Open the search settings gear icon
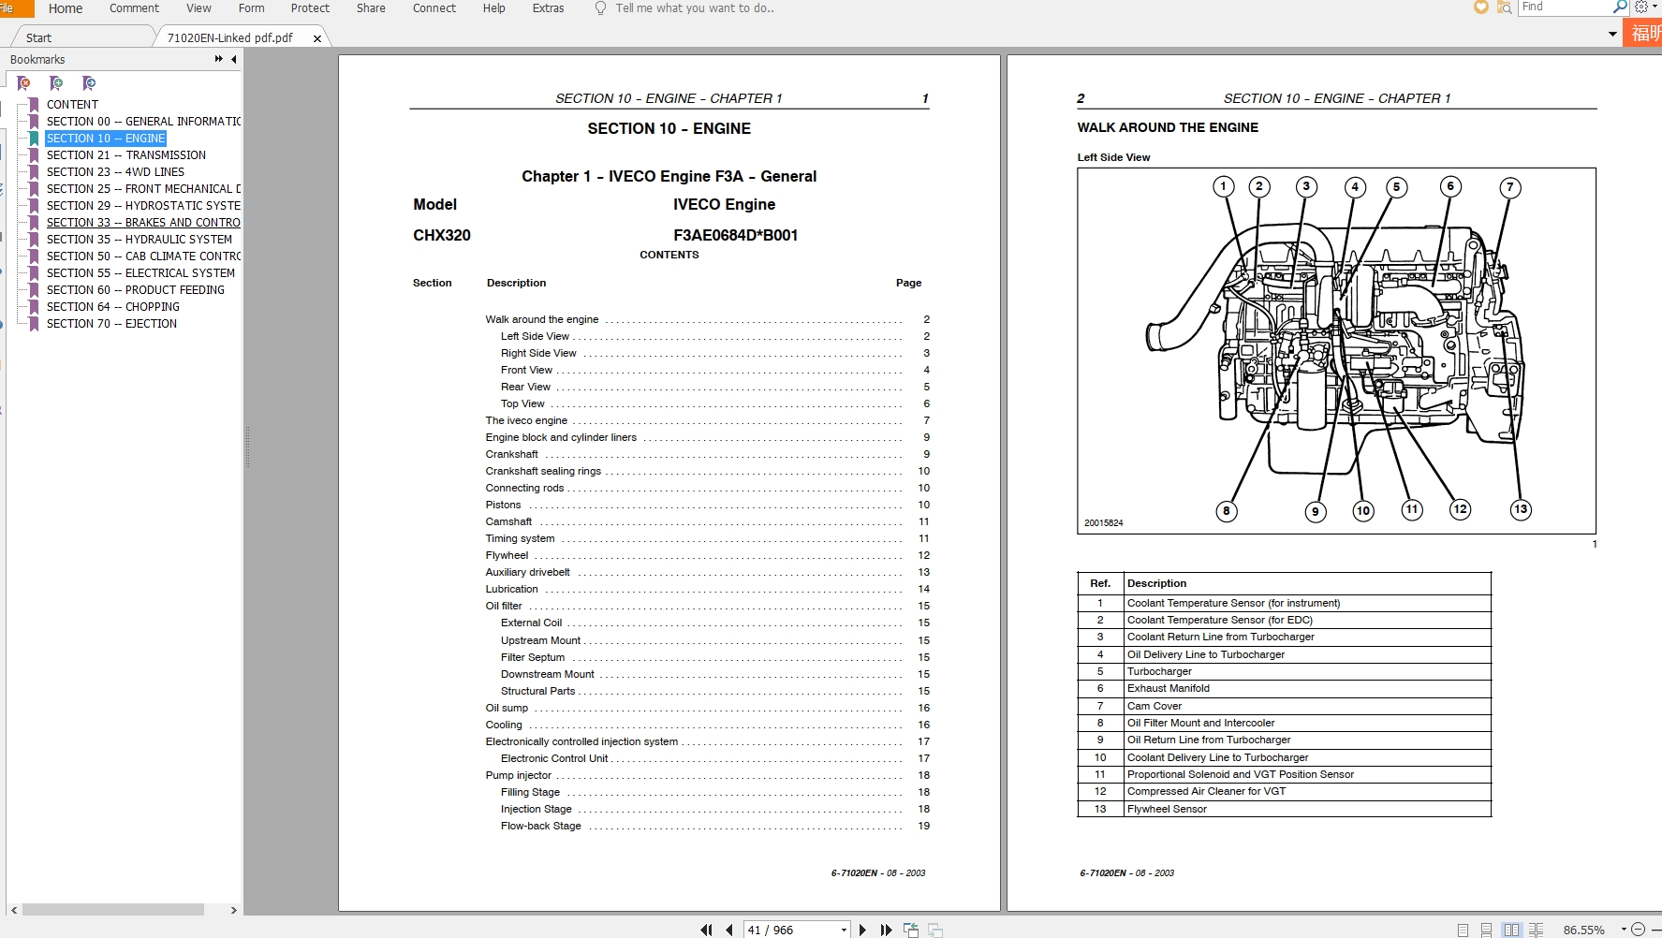Image resolution: width=1662 pixels, height=938 pixels. pyautogui.click(x=1641, y=7)
